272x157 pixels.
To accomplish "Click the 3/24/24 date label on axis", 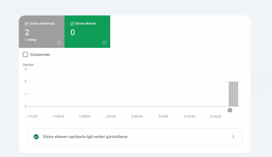I will click(x=216, y=116).
